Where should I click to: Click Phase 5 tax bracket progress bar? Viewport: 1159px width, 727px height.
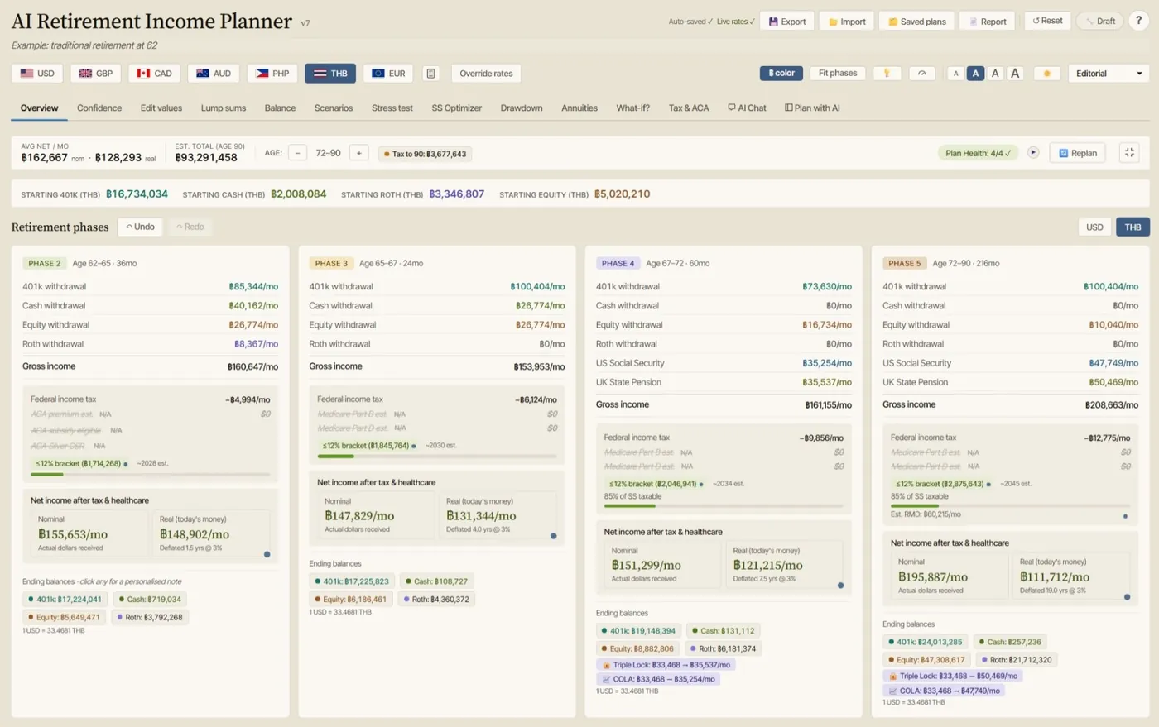(1010, 505)
